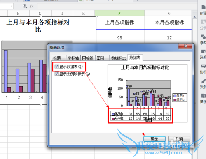Toggle the 显示数据表 checkbox
Image resolution: width=206 pixels, height=159 pixels.
coord(56,67)
